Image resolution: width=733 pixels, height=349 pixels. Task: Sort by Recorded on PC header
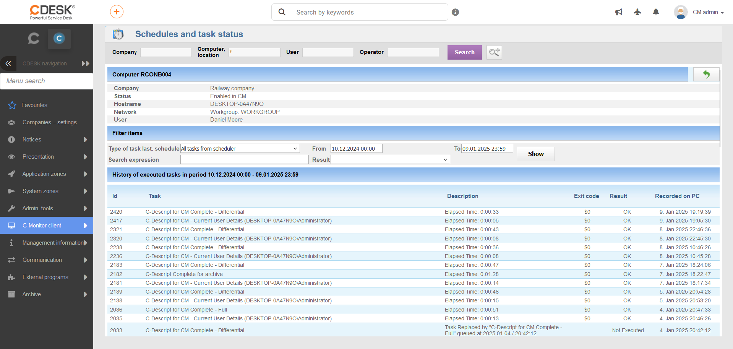click(677, 196)
